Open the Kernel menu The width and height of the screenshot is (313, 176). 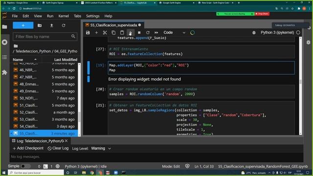64,16
